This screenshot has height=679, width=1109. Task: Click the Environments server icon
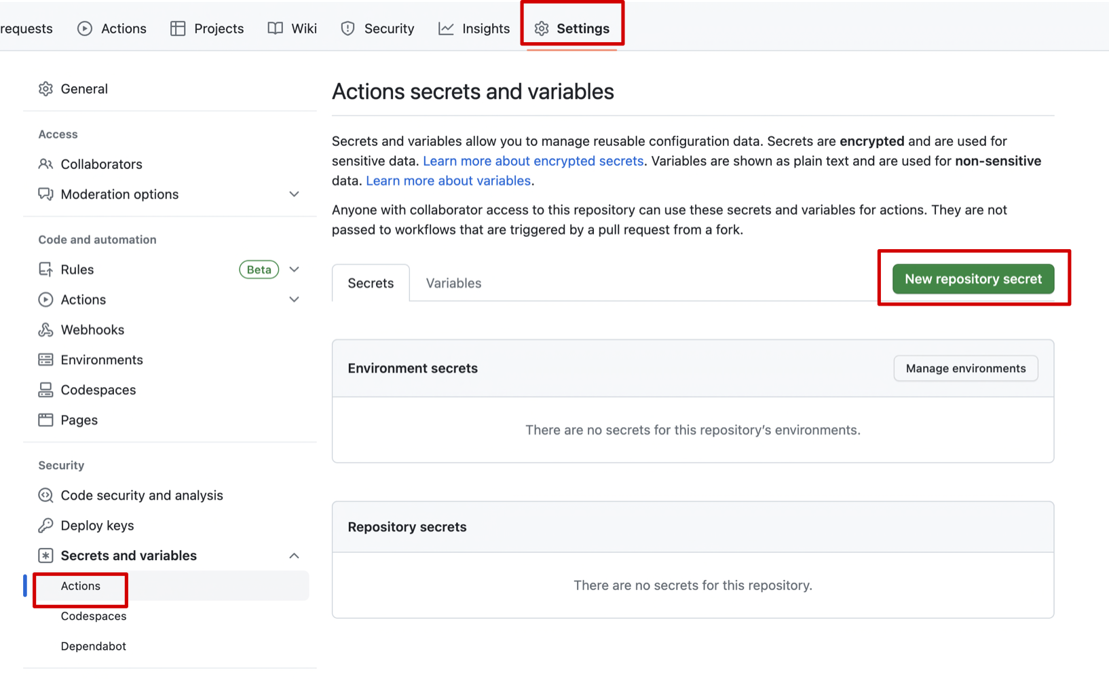click(45, 360)
